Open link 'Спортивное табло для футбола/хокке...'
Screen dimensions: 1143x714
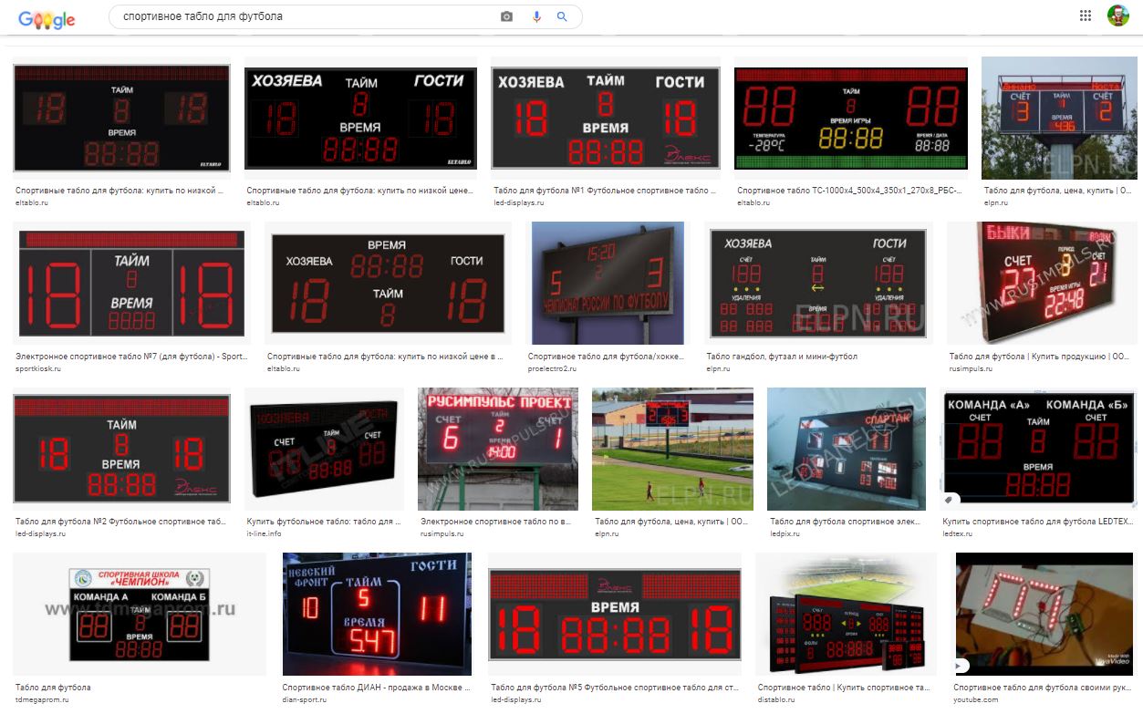(606, 357)
